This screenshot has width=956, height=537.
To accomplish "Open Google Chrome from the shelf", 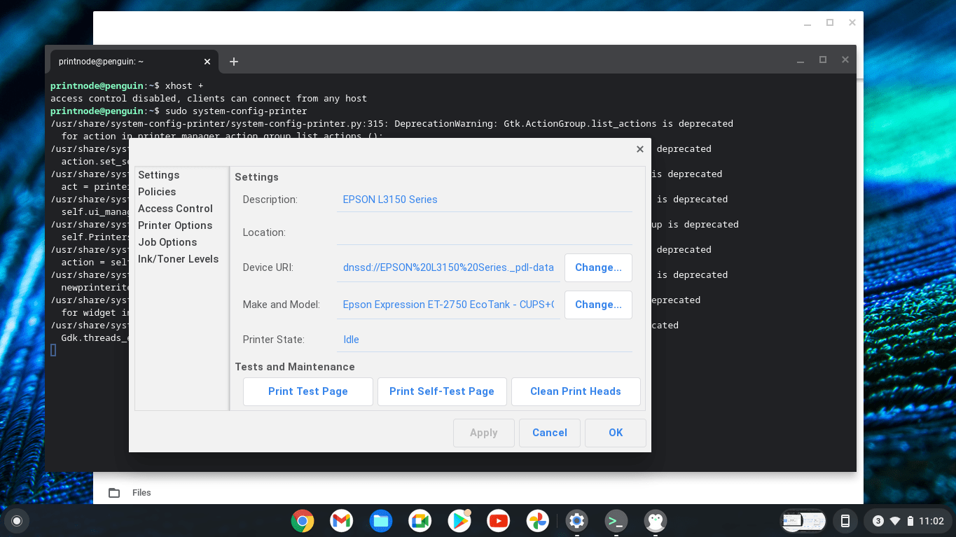I will click(x=303, y=521).
